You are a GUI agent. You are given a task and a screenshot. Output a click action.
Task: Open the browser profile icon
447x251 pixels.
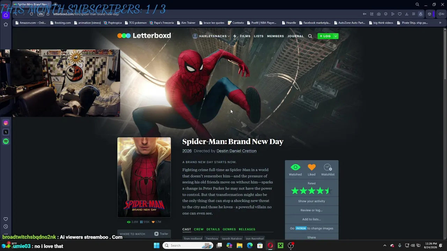(420, 14)
